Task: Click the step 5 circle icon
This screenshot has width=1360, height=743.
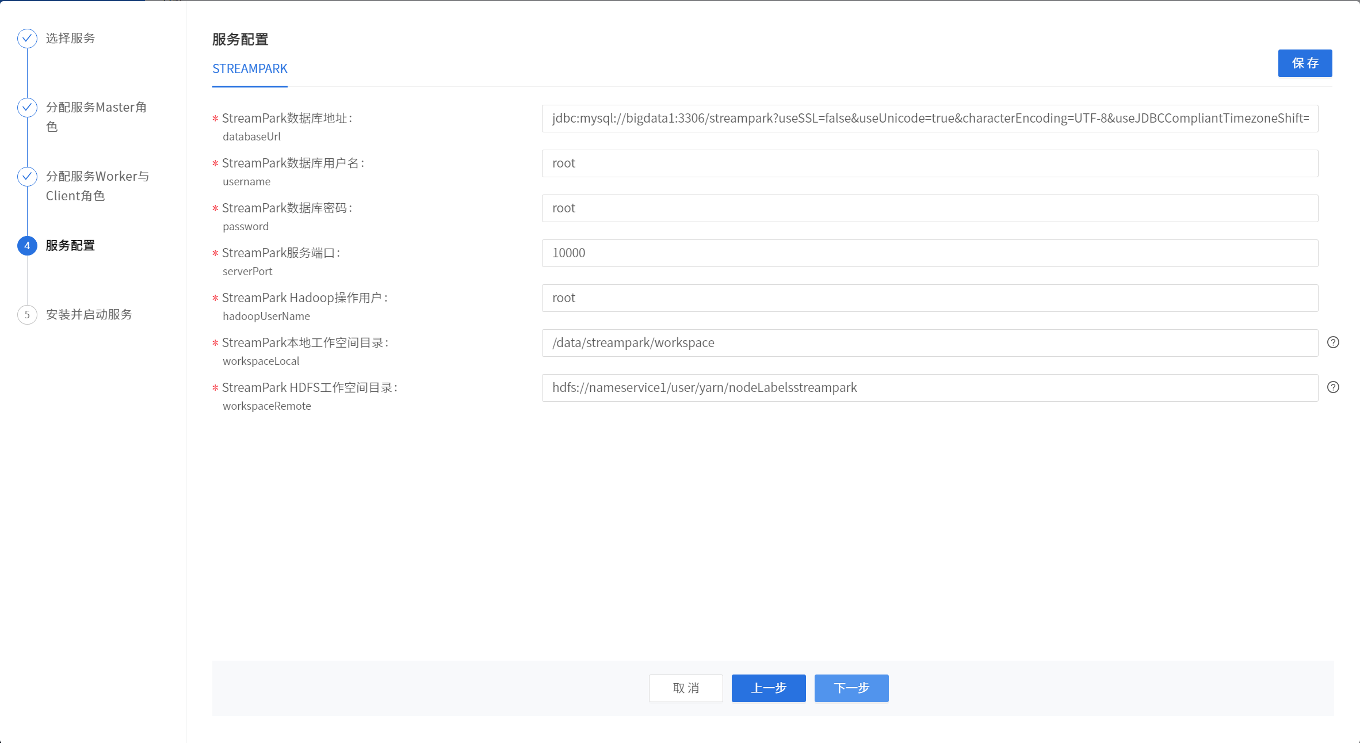Action: coord(27,315)
